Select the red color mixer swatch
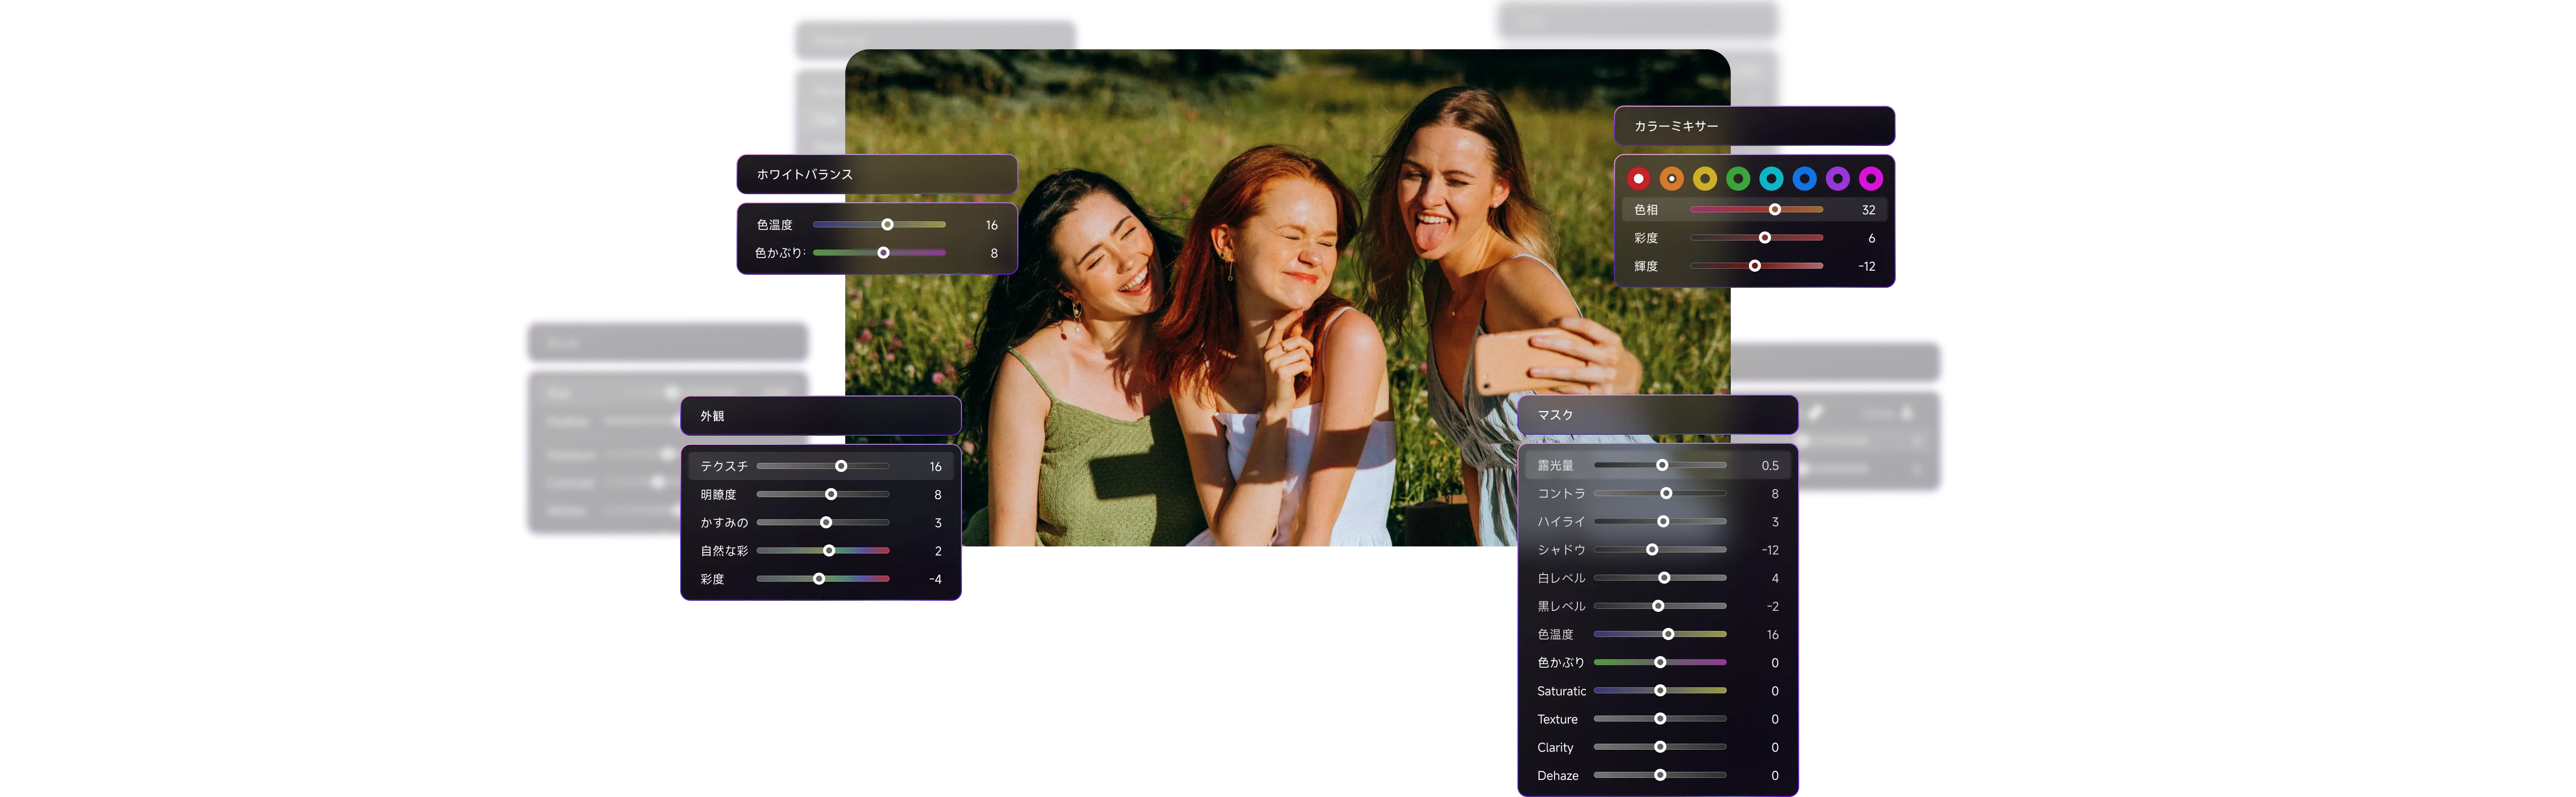 [x=1638, y=179]
